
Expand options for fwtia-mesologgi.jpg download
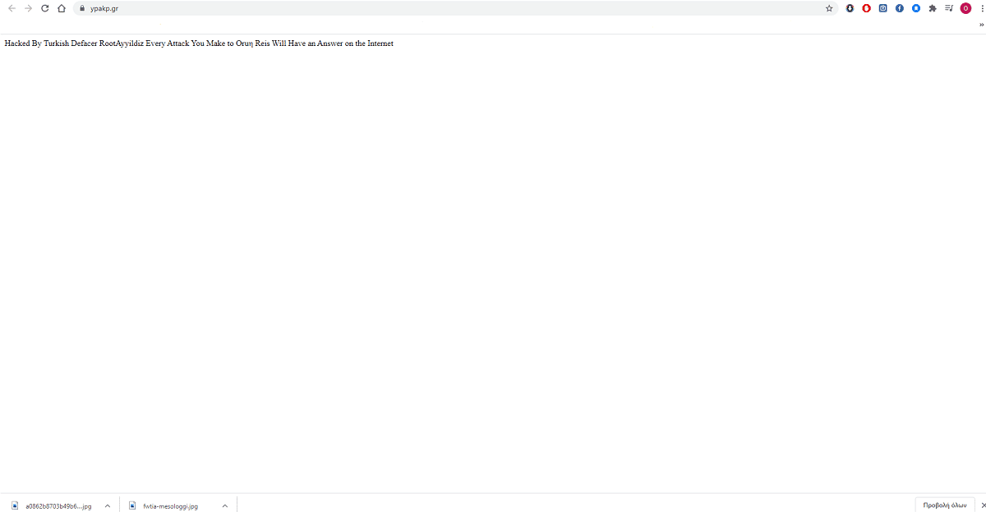tap(224, 506)
